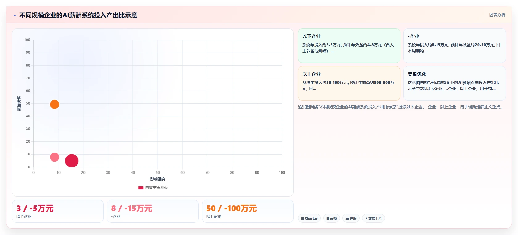Select the 8 / -15万元 stat card
The image size is (518, 235).
click(x=152, y=211)
